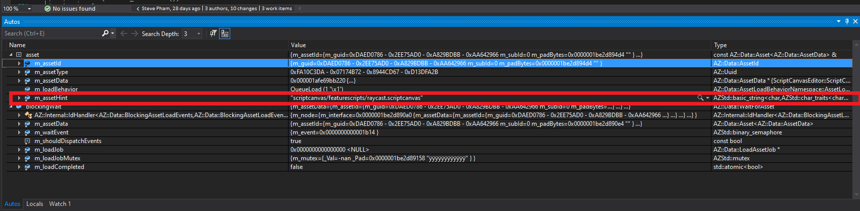This screenshot has height=211, width=860.
Task: Click the asset local variable icon
Action: (x=19, y=55)
